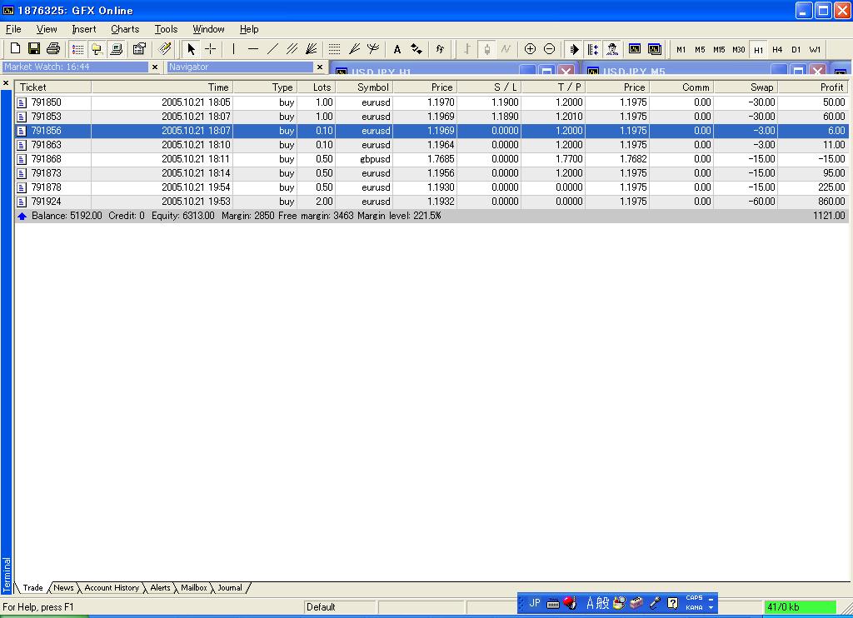853x618 pixels.
Task: Click the Zoom In magnifier icon
Action: tap(530, 49)
